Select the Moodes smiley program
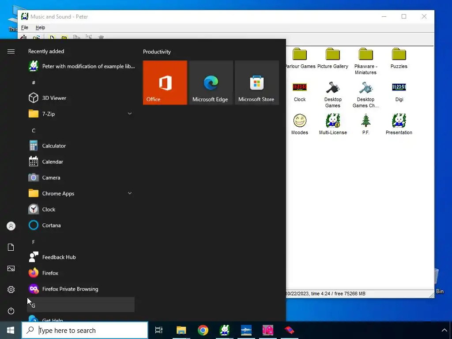This screenshot has width=452, height=339. 300,124
